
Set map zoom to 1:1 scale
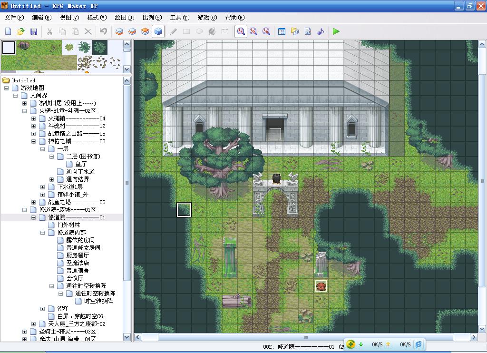(241, 31)
